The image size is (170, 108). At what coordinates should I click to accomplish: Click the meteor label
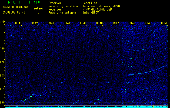[x=38, y=8]
